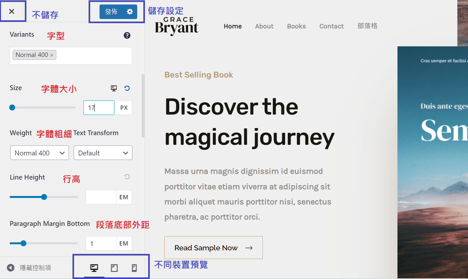Image resolution: width=468 pixels, height=279 pixels.
Task: Collapse the panel via 隱藏控制項
Action: point(29,268)
